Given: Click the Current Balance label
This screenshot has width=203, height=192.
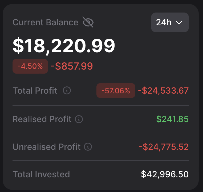Looking at the screenshot, I should coord(45,22).
